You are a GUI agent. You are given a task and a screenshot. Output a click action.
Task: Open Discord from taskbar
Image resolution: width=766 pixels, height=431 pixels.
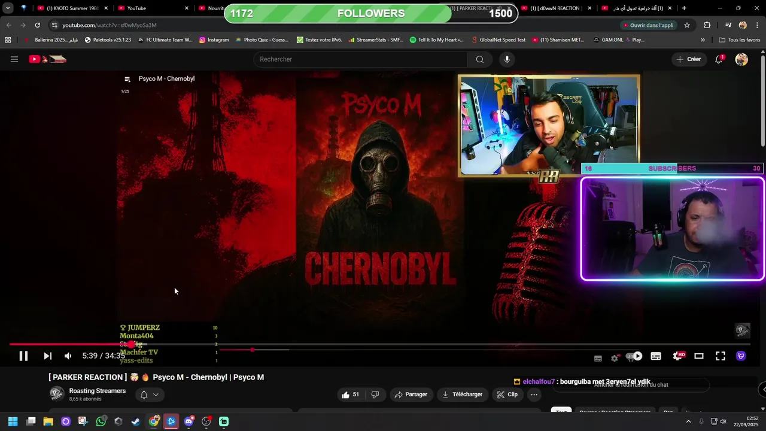(189, 421)
